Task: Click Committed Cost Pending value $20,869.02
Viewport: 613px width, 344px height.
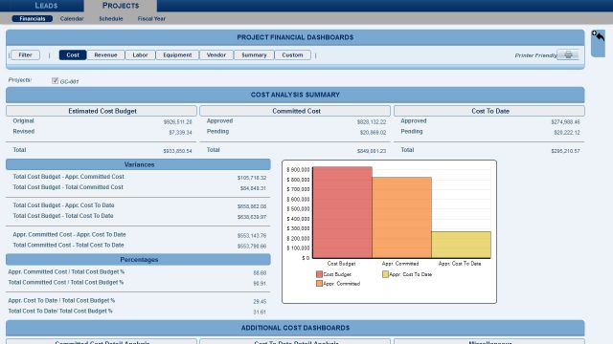Action: 373,133
